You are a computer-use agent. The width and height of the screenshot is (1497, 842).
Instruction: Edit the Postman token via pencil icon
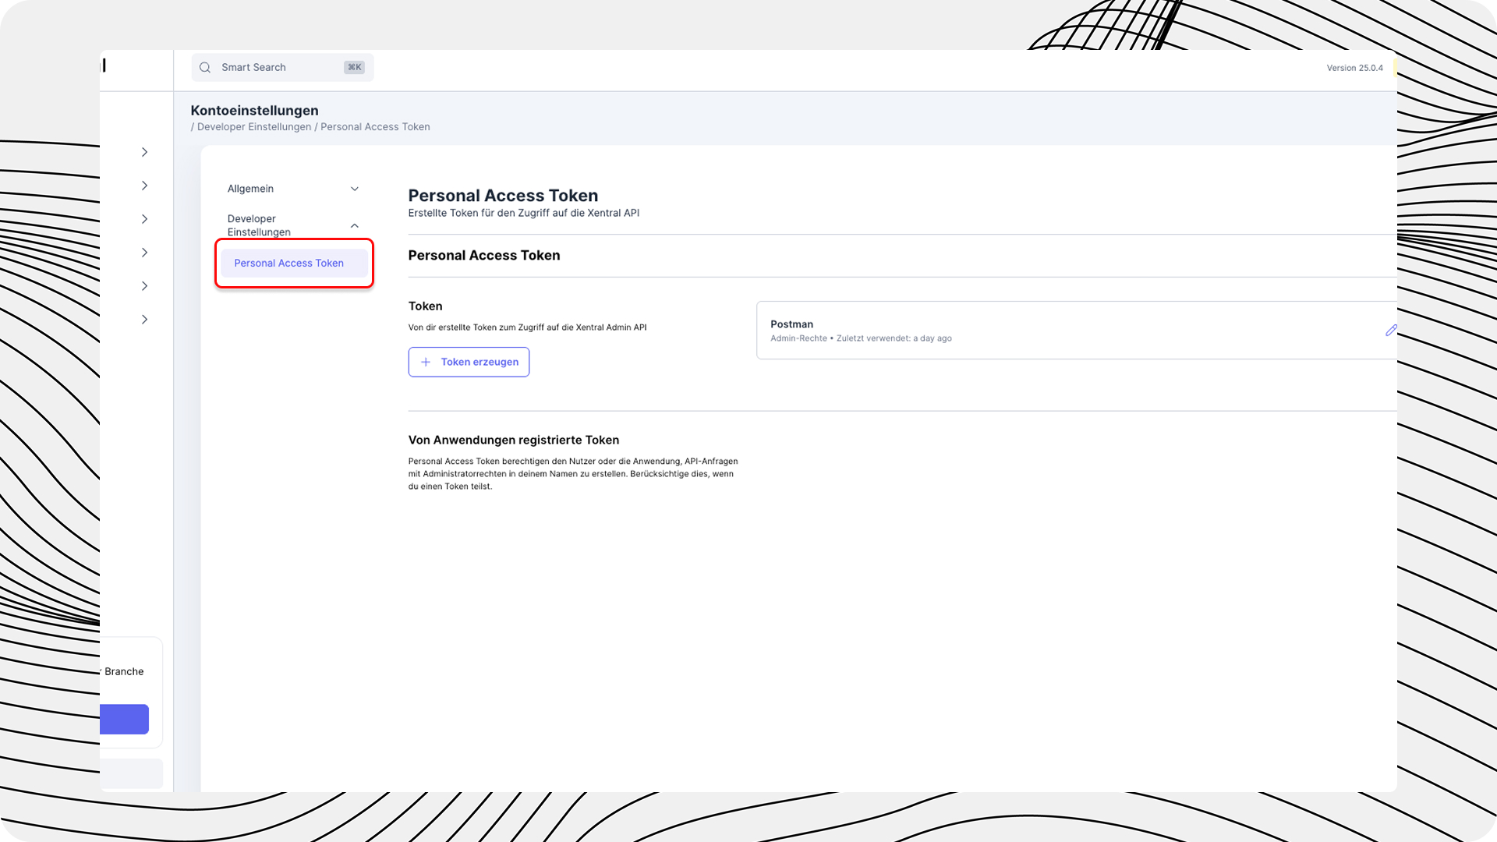coord(1391,331)
